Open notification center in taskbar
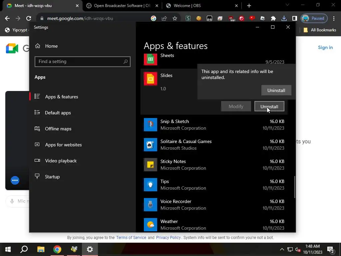 click(331, 249)
